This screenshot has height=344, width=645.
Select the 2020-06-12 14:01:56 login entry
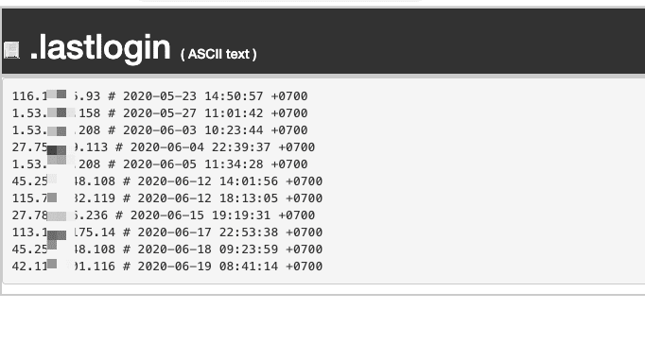click(x=167, y=181)
